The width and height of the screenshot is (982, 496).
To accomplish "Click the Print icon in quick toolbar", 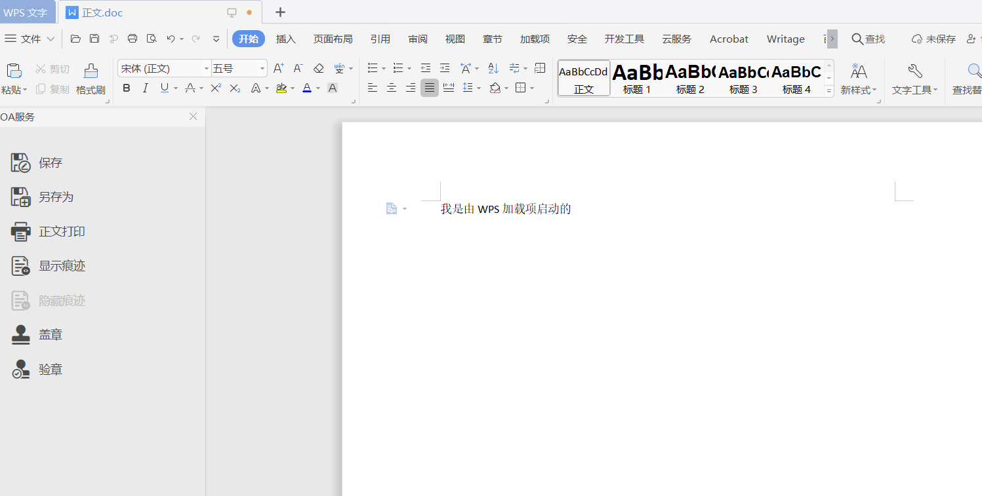I will point(133,39).
